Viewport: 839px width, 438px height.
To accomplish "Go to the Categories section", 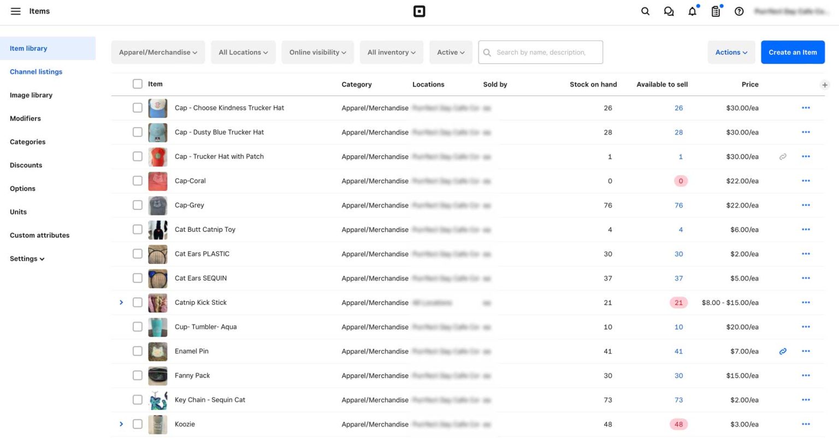I will 27,142.
